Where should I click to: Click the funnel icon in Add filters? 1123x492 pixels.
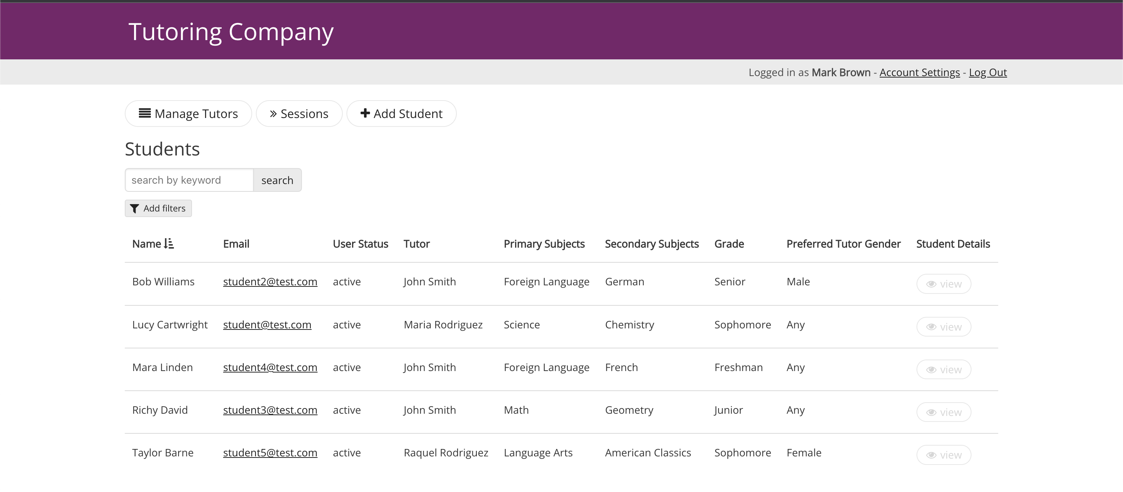coord(134,209)
